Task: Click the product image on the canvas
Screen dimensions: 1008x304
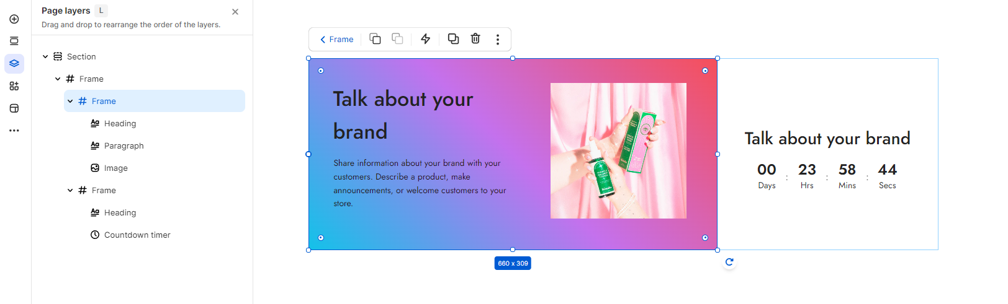Action: click(x=618, y=150)
